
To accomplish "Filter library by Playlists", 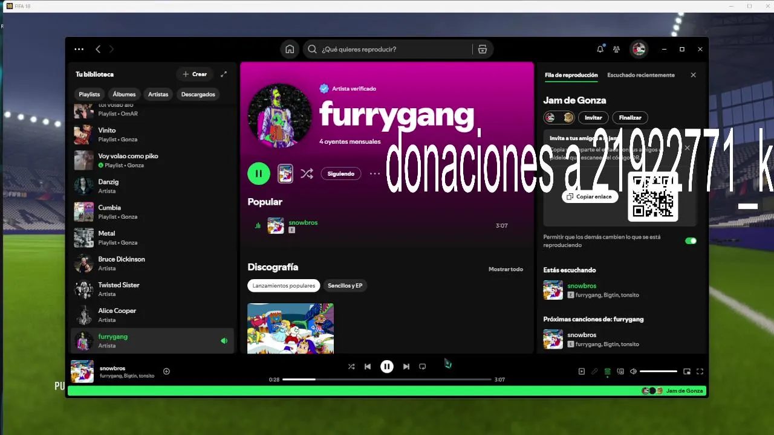I will (89, 94).
